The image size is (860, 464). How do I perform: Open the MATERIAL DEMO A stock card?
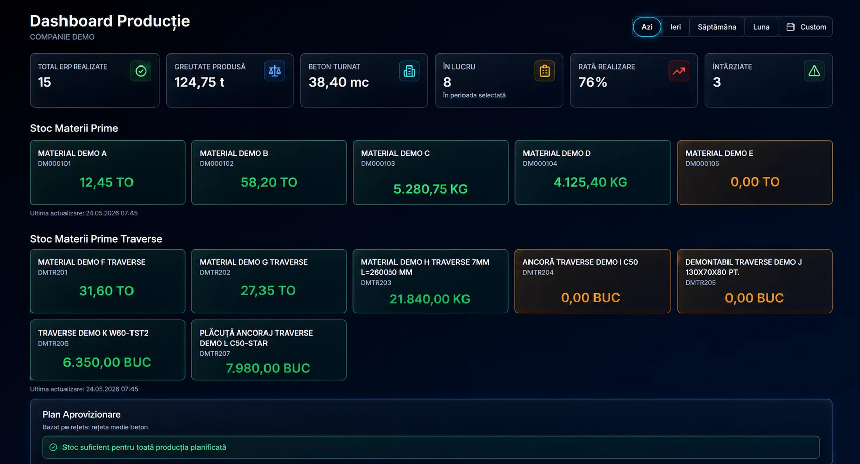pos(107,172)
